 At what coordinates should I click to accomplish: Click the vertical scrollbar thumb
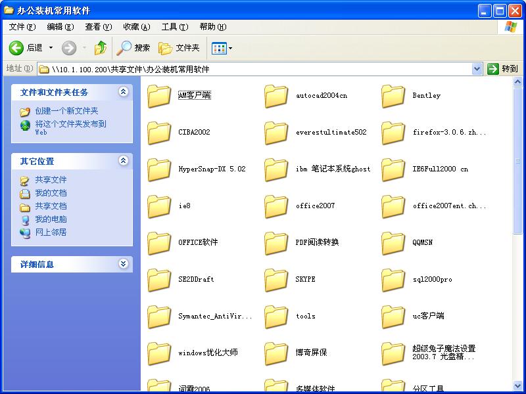pos(517,161)
